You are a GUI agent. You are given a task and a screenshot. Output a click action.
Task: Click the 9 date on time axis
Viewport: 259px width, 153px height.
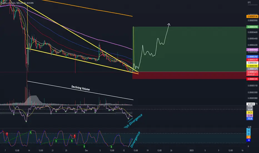[x=219, y=150]
